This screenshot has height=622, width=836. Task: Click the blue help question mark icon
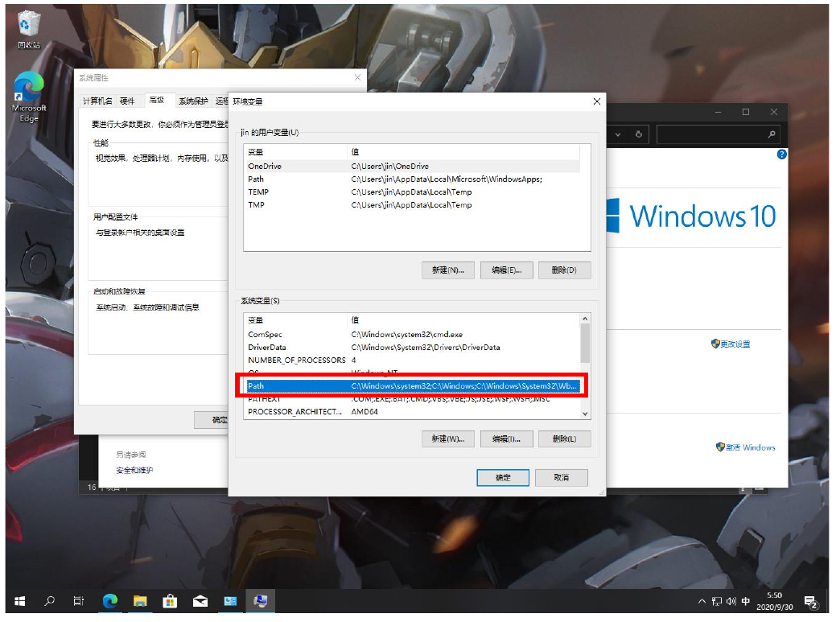[780, 154]
